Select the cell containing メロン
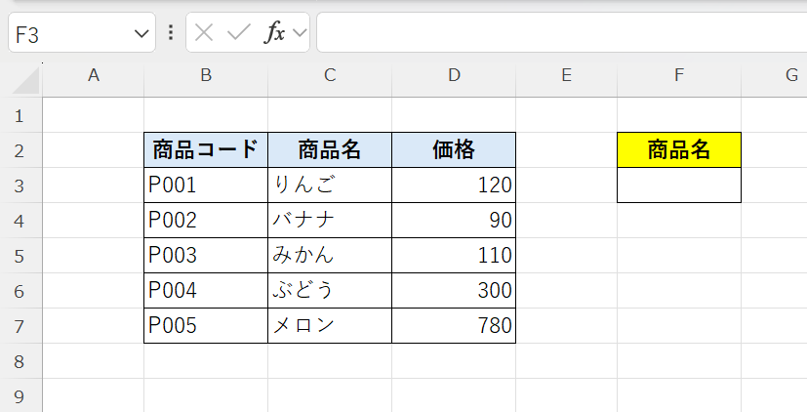This screenshot has height=412, width=807. pos(330,325)
